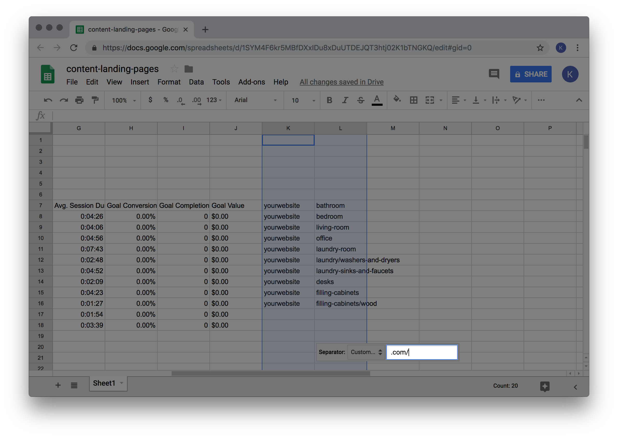Open the comments history icon
This screenshot has height=438, width=618.
494,74
